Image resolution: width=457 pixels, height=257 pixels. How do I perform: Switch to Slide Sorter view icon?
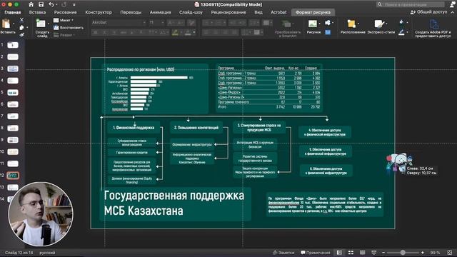[351, 253]
